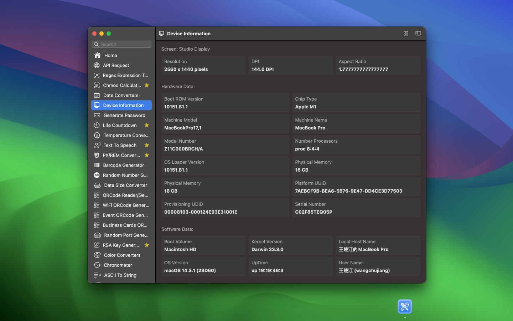Image resolution: width=513 pixels, height=321 pixels.
Task: Click the Color Converters palette icon
Action: [97, 255]
